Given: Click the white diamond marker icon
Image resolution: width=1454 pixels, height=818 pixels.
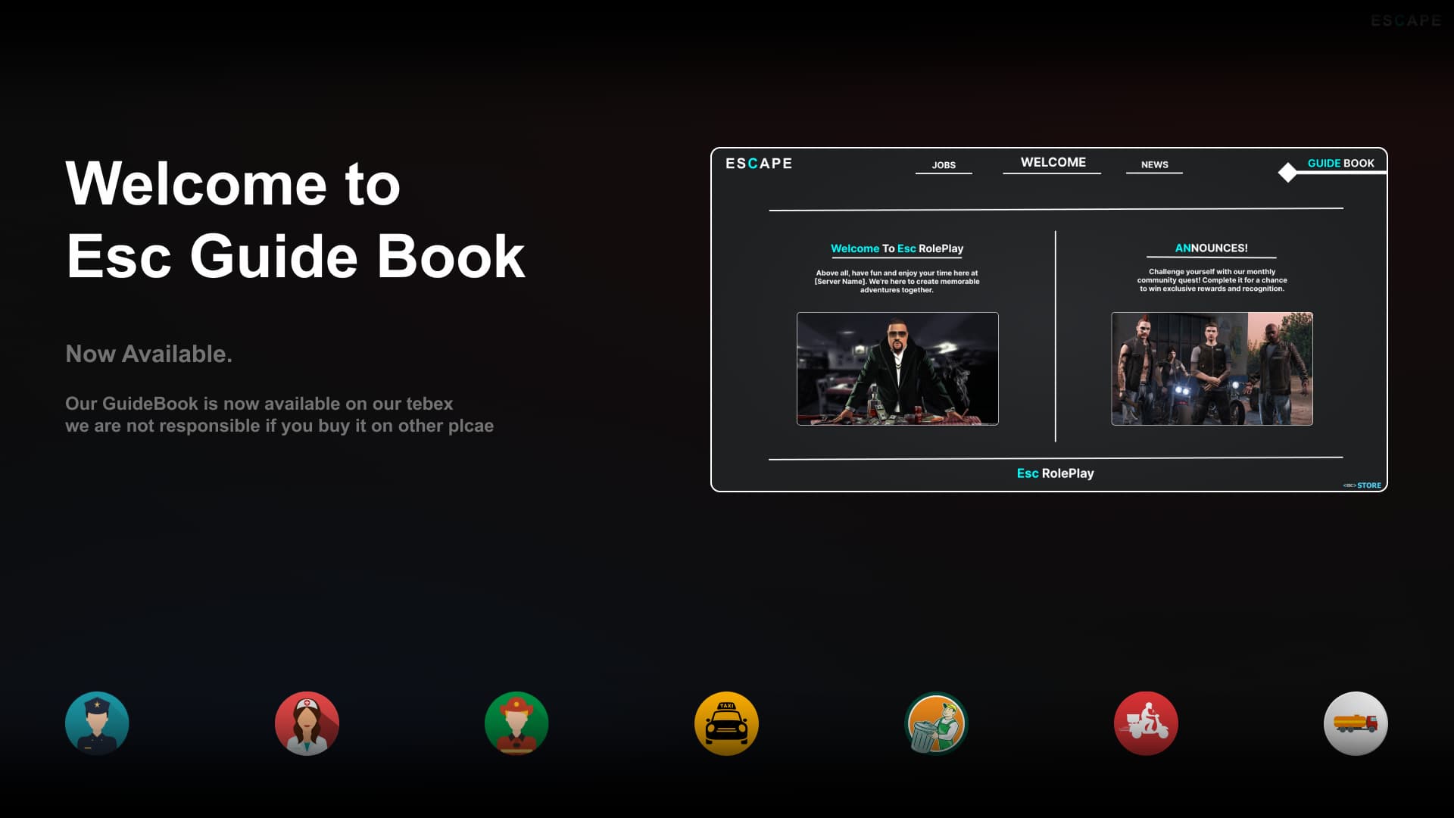Looking at the screenshot, I should (1287, 173).
